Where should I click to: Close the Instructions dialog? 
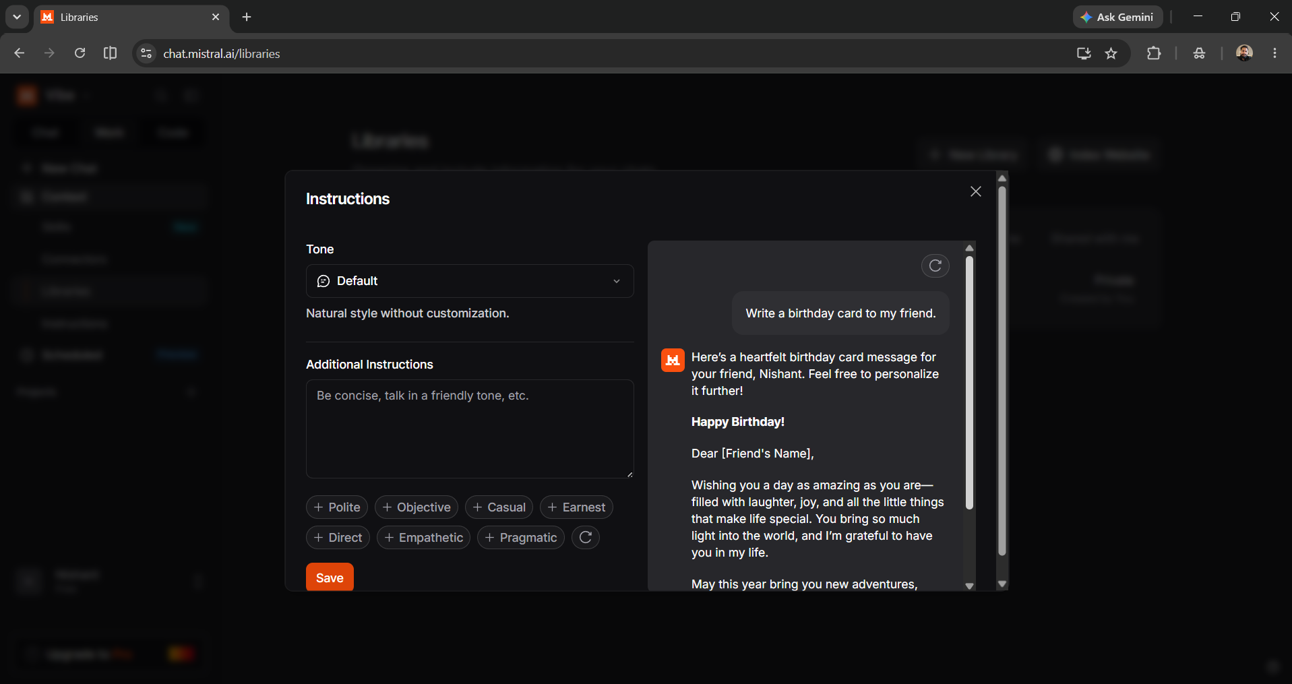point(975,192)
